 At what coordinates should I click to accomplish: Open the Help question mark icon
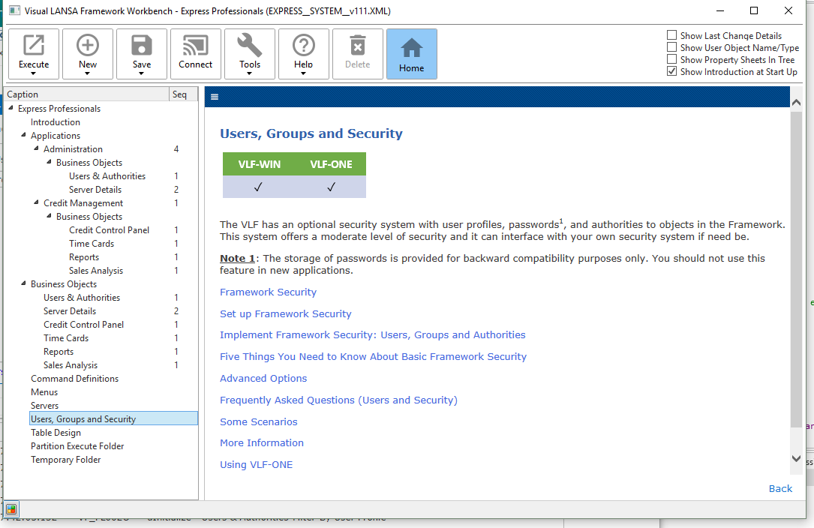tap(304, 46)
